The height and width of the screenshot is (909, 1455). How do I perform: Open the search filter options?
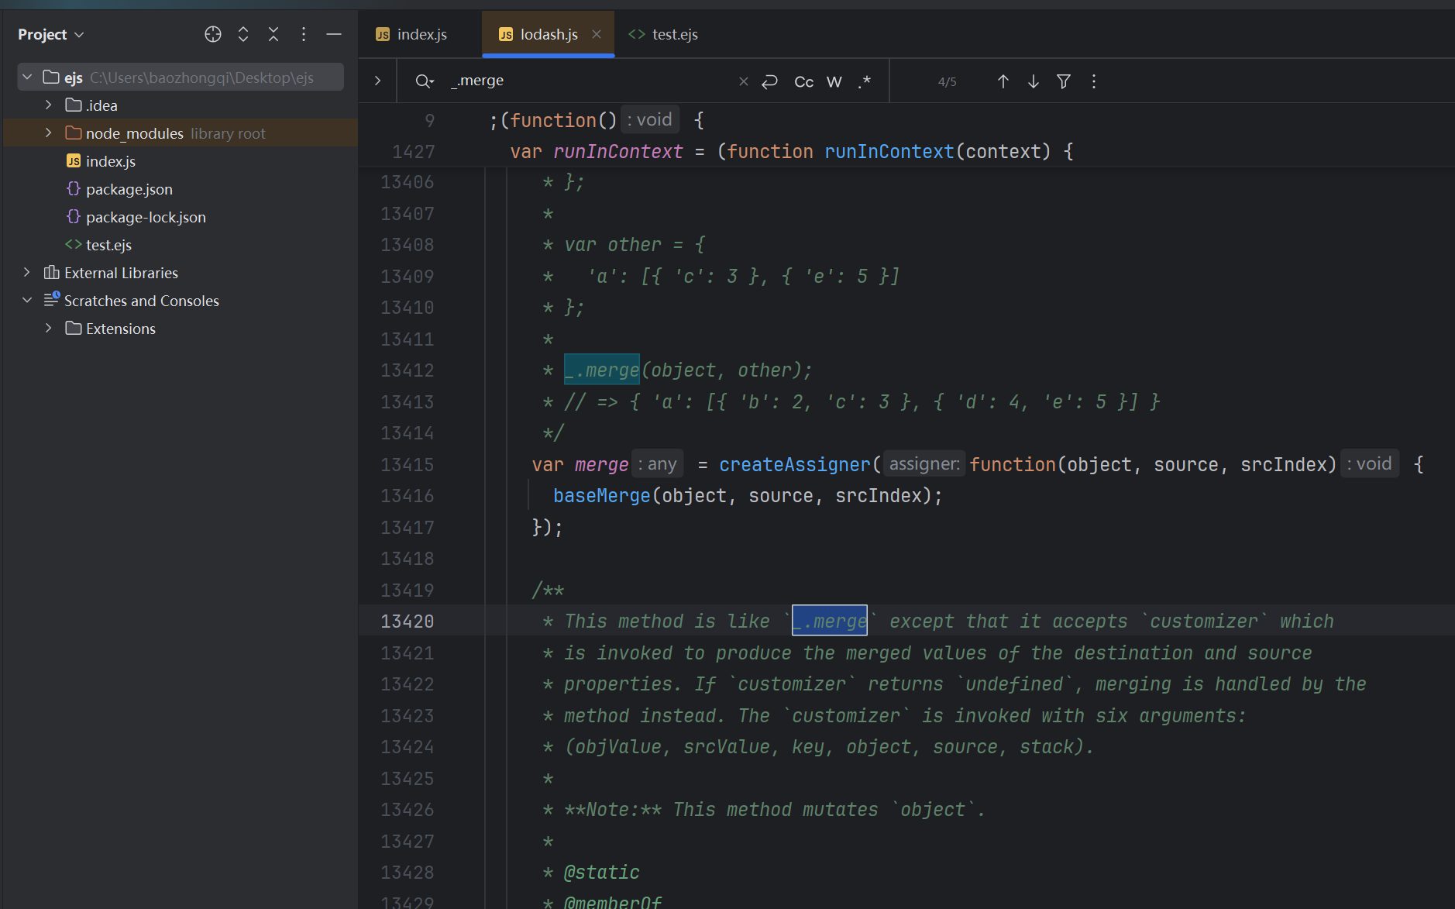(x=1064, y=81)
